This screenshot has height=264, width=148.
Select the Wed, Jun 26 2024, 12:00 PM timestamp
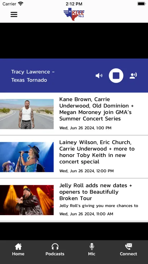tap(86, 171)
